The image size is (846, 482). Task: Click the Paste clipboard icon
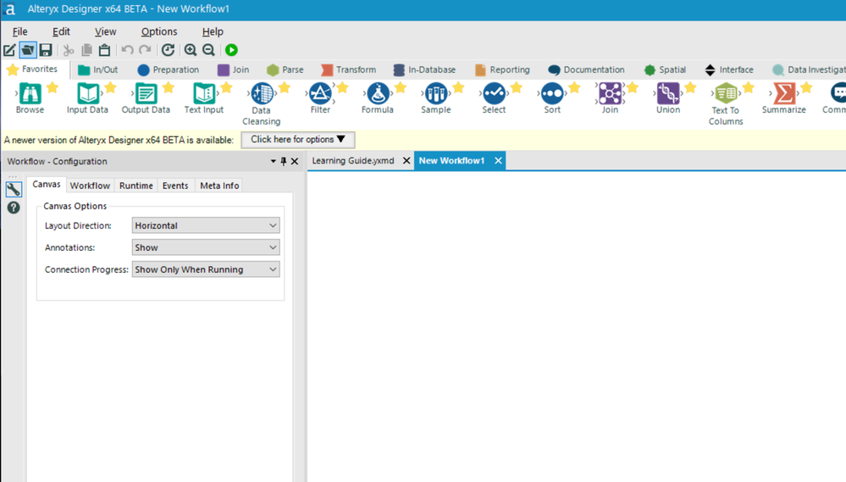click(x=104, y=50)
